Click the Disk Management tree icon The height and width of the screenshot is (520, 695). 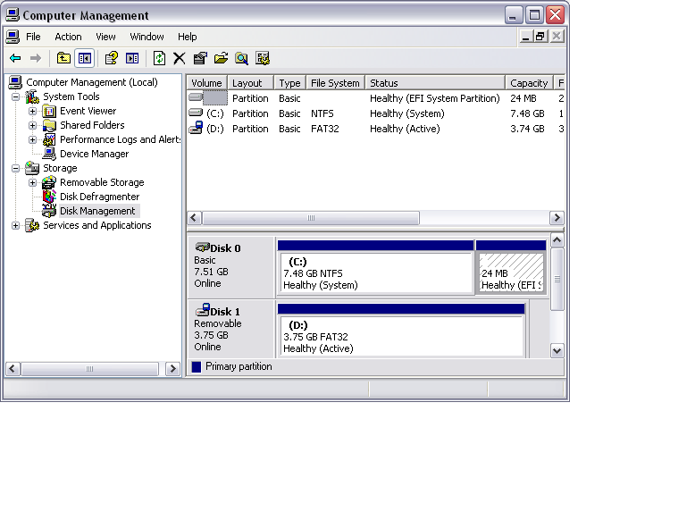pos(49,211)
